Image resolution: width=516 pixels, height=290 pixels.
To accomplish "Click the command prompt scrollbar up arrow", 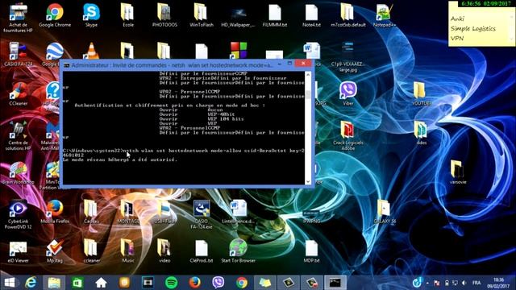I will [x=308, y=75].
